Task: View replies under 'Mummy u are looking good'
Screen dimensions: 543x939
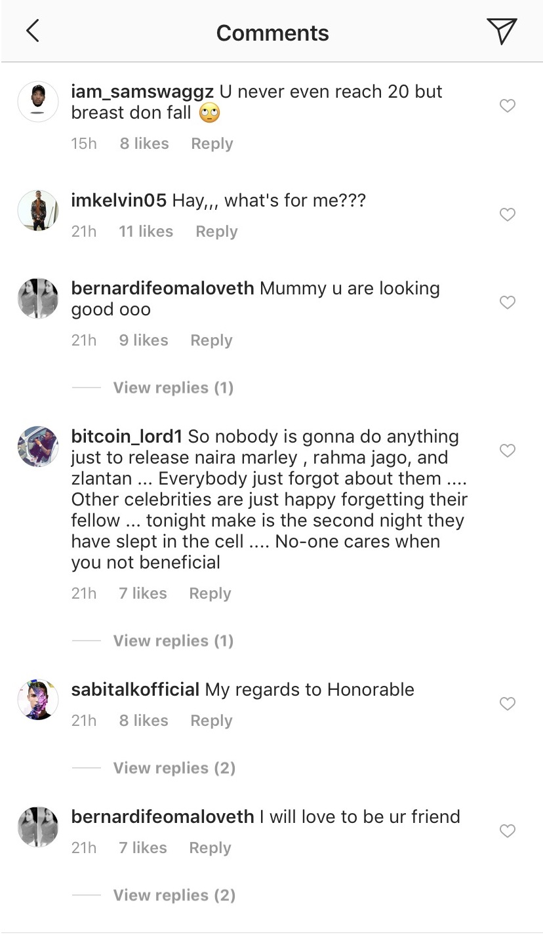Action: (173, 388)
